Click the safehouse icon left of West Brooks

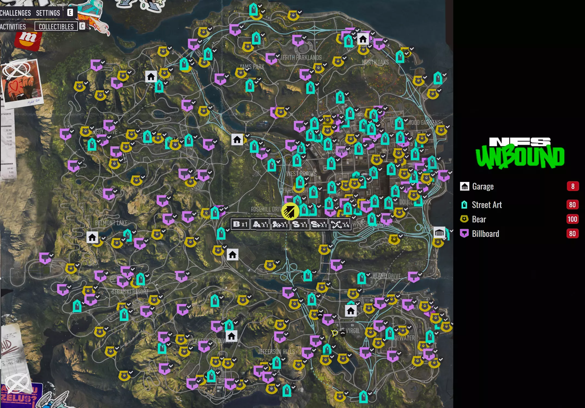(x=237, y=140)
